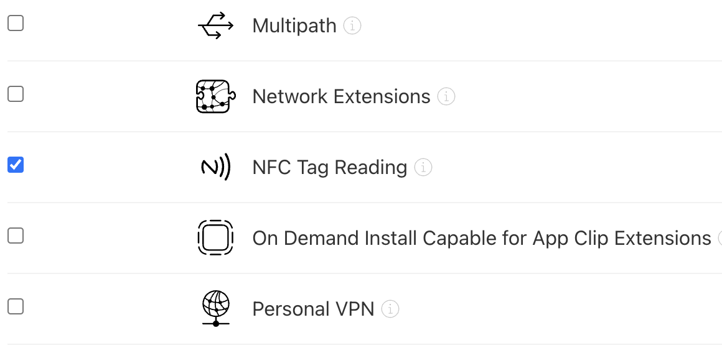The width and height of the screenshot is (722, 348).
Task: Open info tooltip for Multipath
Action: click(352, 25)
